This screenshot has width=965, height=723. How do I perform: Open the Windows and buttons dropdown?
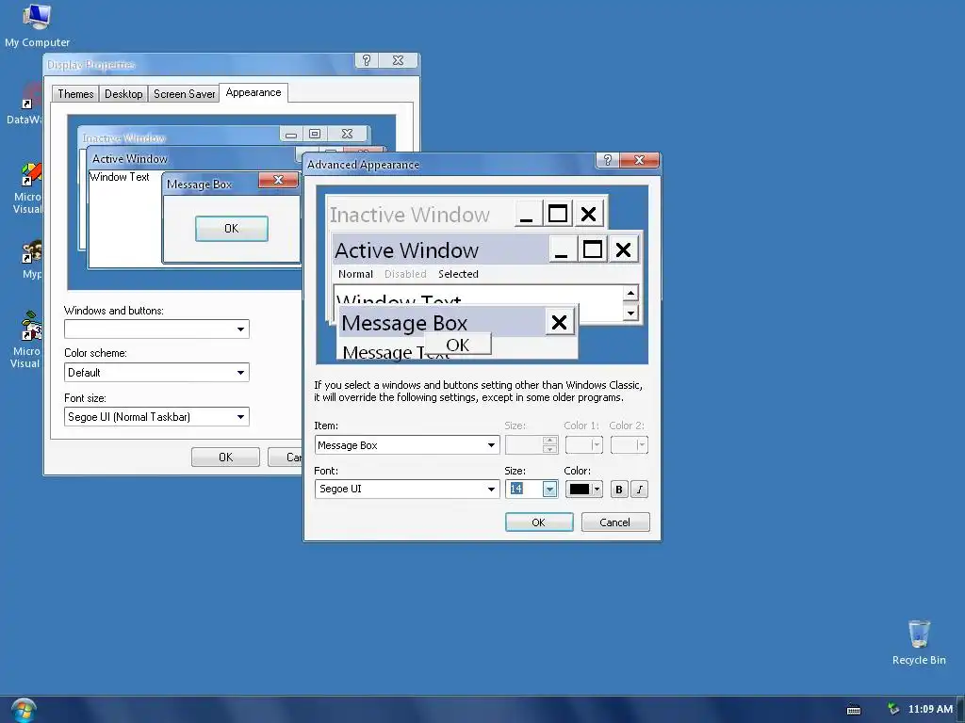[156, 329]
